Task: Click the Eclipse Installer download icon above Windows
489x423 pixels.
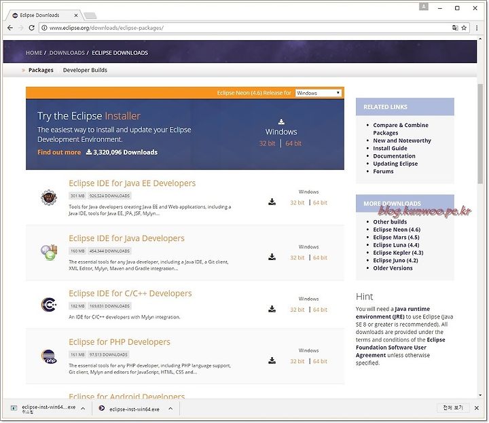Action: 281,122
